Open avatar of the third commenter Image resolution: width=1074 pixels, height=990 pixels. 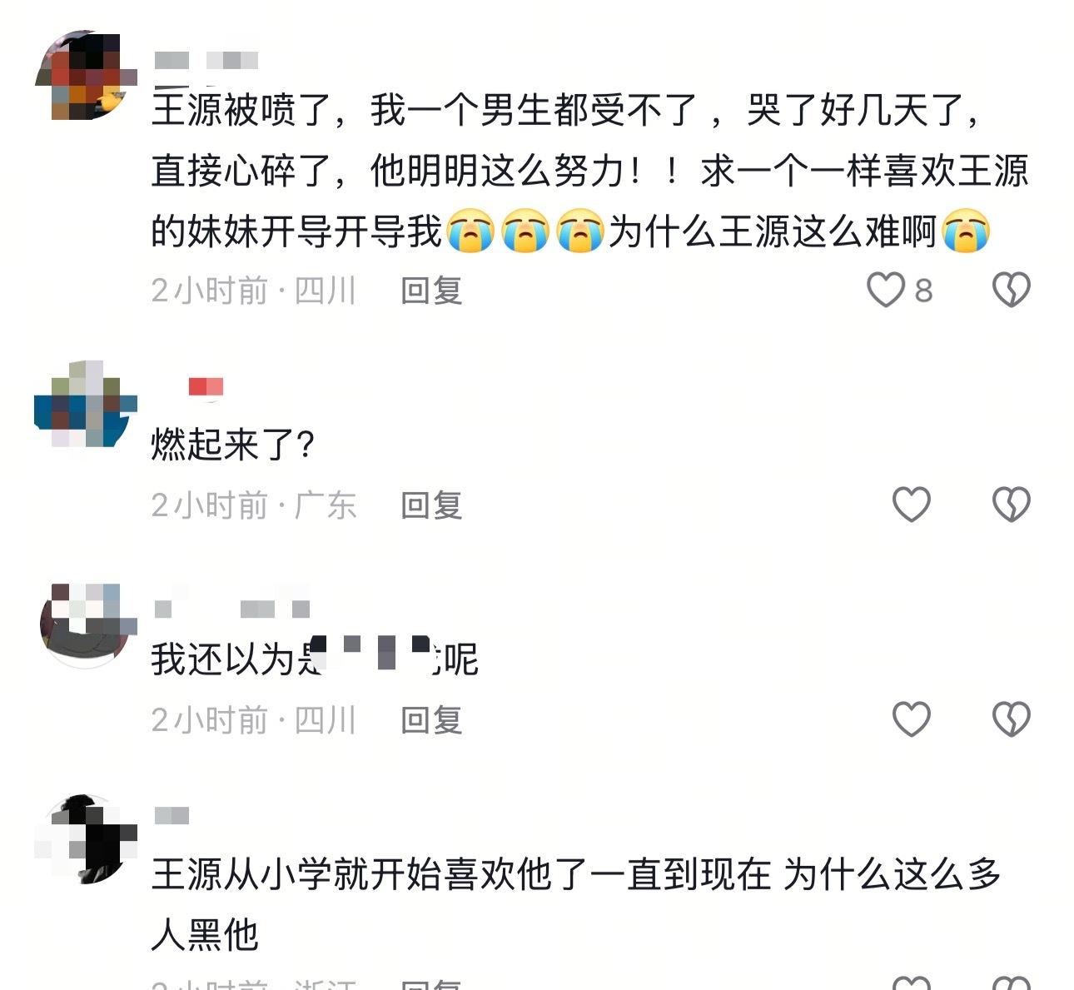point(85,624)
